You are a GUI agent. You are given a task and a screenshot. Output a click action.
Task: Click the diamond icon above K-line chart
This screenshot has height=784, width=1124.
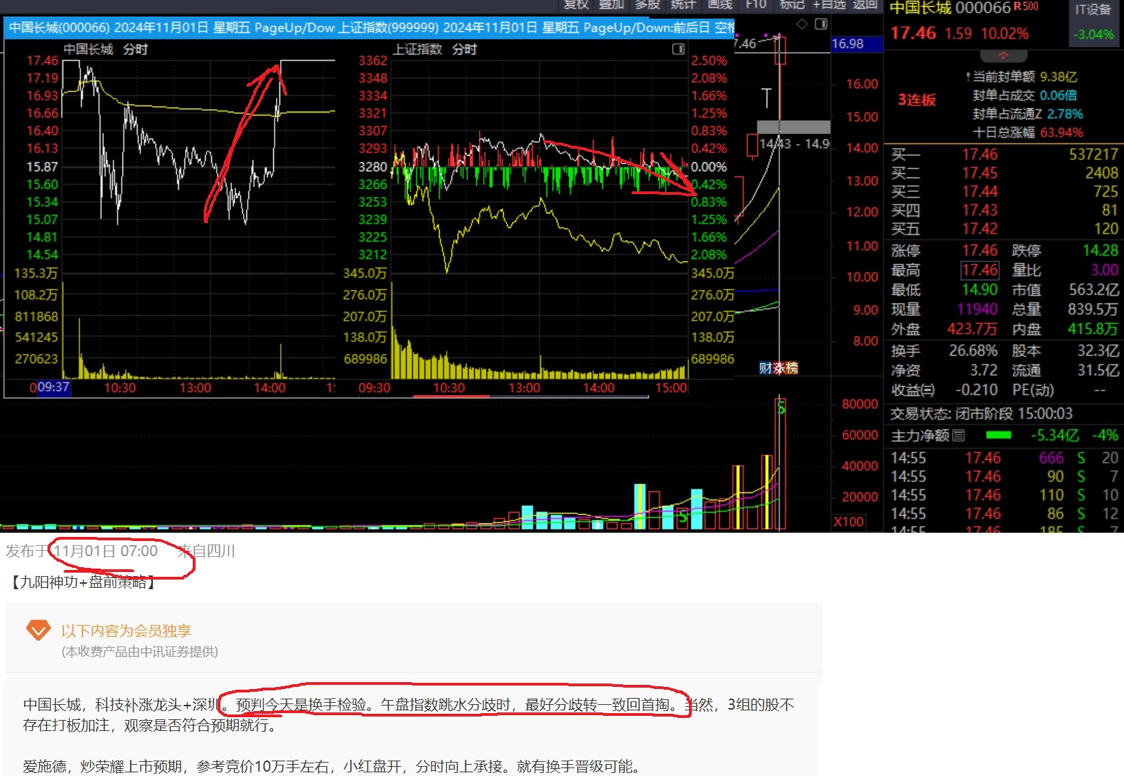(802, 24)
